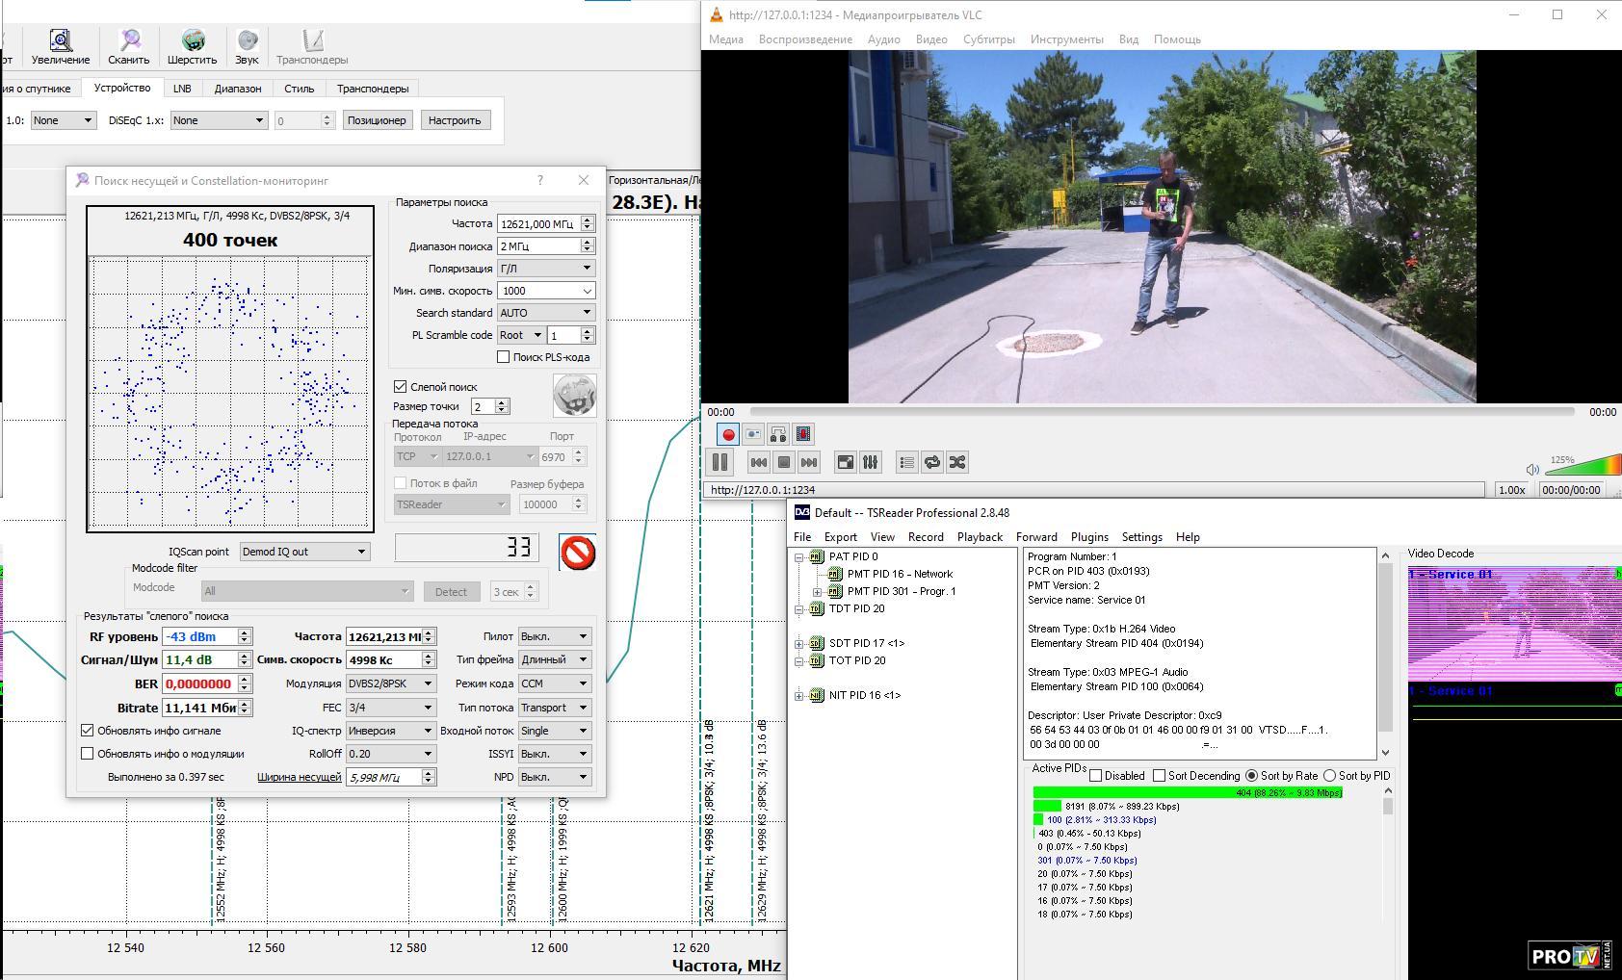The height and width of the screenshot is (980, 1622).
Task: Click the Звук toolbar icon
Action: 247,46
